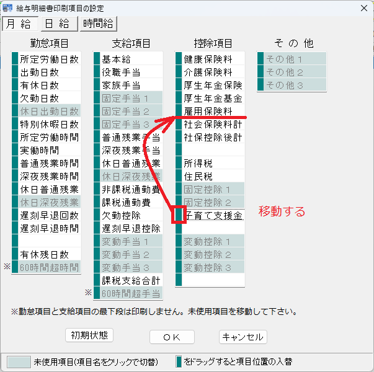Click the teal drag handle beside 健康保険料

pos(179,60)
